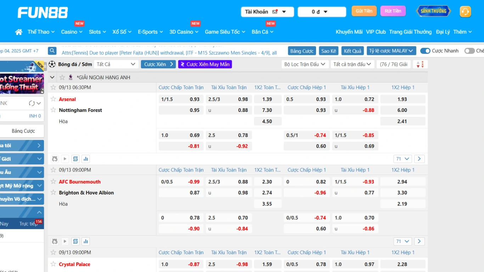Select Arsenal full-match 1X2 odds 1.39
484x272 pixels.
point(268,99)
